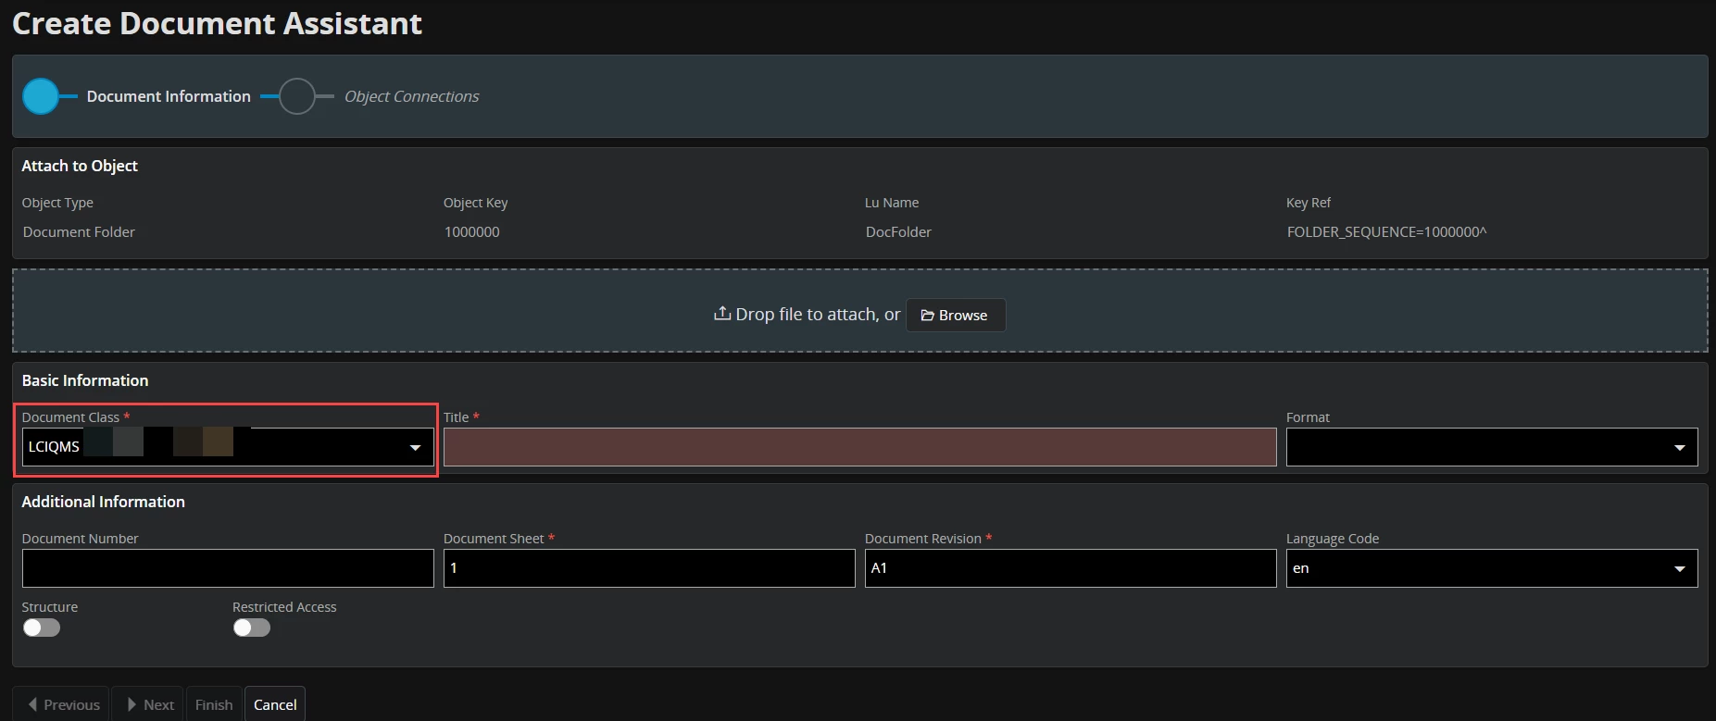Click the Document Information step circle
Screen dimensions: 1716x721
click(41, 96)
